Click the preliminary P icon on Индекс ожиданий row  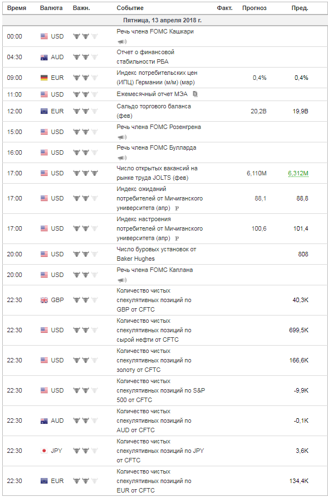(x=177, y=208)
